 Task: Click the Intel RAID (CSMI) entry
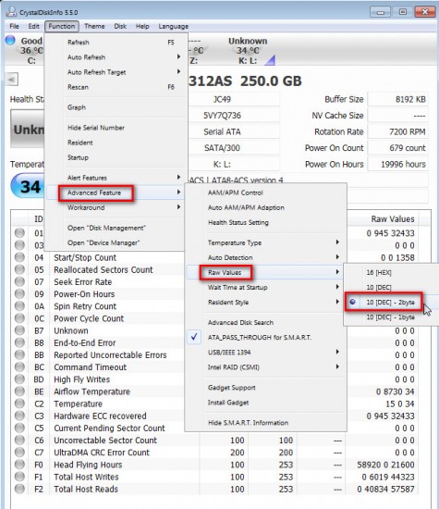pos(266,367)
